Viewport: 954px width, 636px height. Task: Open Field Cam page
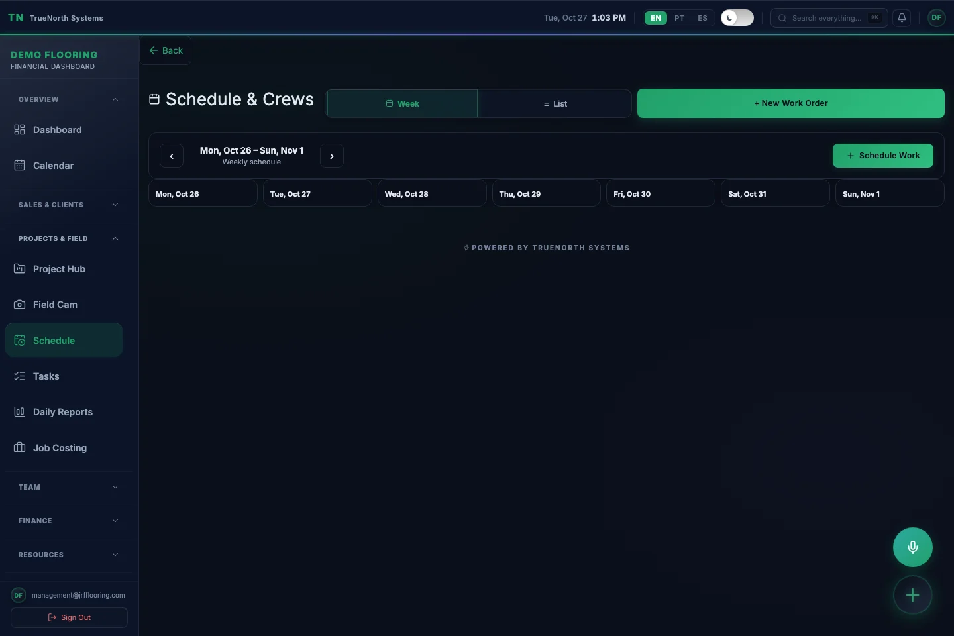point(64,305)
